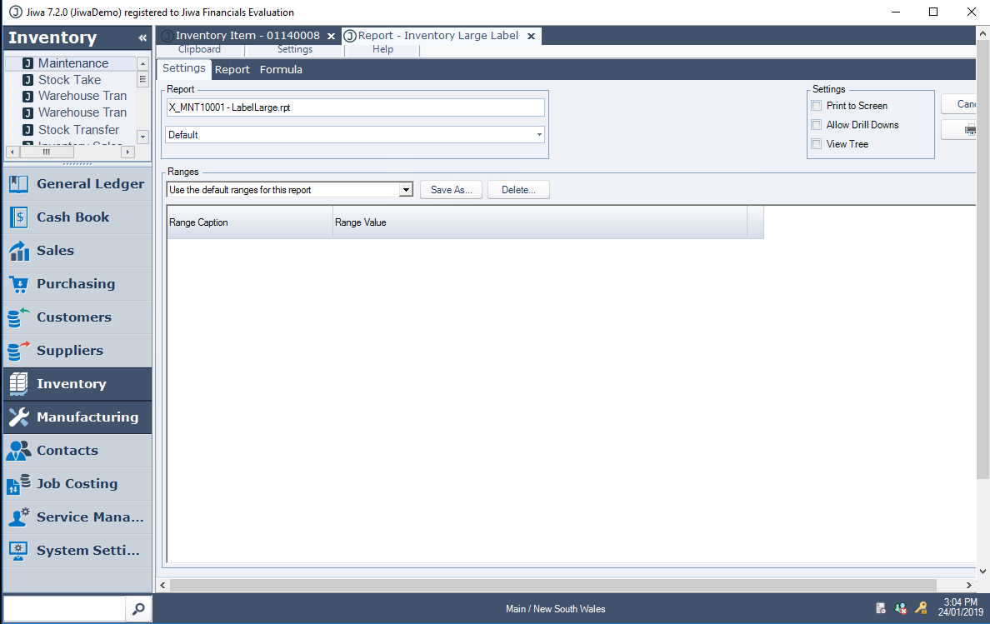Open the Cash Book module icon

pyautogui.click(x=19, y=217)
